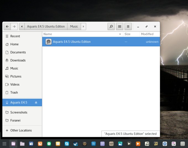Open Other Locations
This screenshot has width=188, height=148.
point(21,130)
